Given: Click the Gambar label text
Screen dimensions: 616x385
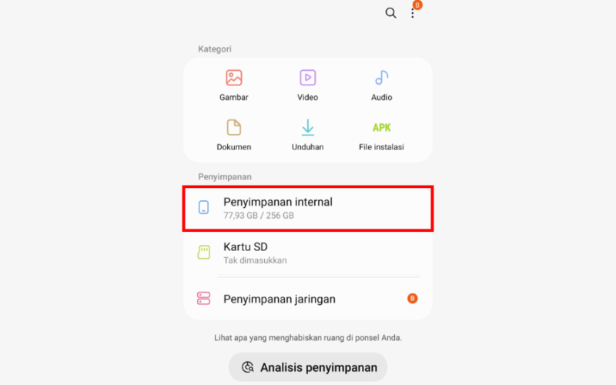Looking at the screenshot, I should tap(234, 98).
